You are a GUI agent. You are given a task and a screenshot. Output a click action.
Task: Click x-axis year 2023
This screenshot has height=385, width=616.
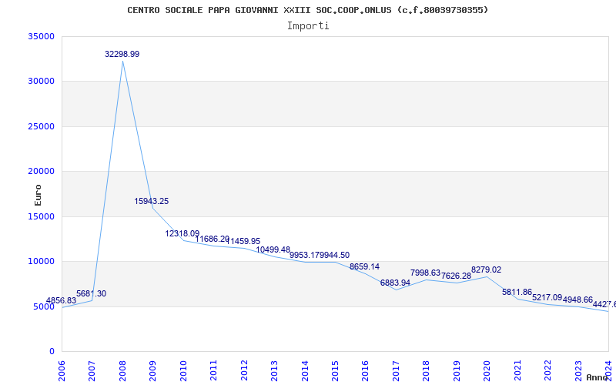[578, 370]
